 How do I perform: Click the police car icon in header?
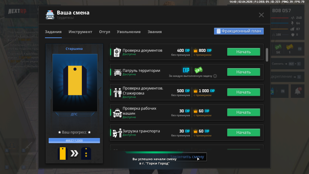pos(50,15)
